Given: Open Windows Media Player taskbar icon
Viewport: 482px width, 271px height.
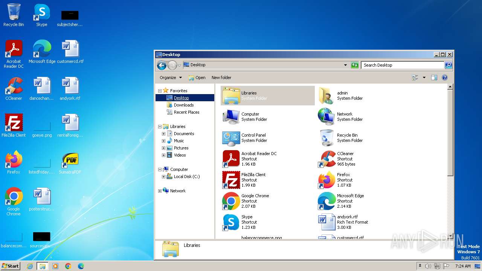Looking at the screenshot, I should click(55, 266).
